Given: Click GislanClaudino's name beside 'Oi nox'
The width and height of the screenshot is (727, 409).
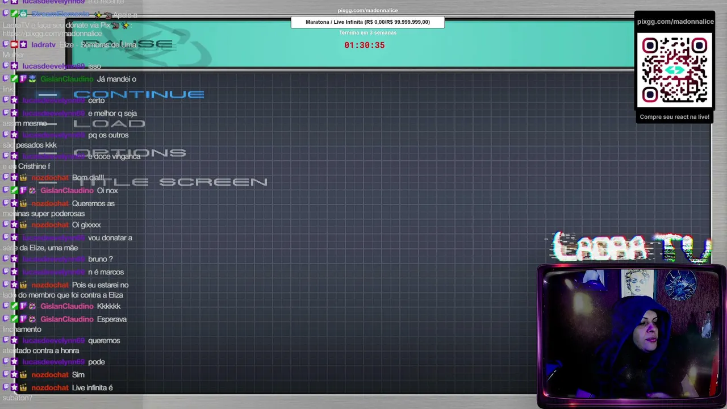Looking at the screenshot, I should point(67,191).
